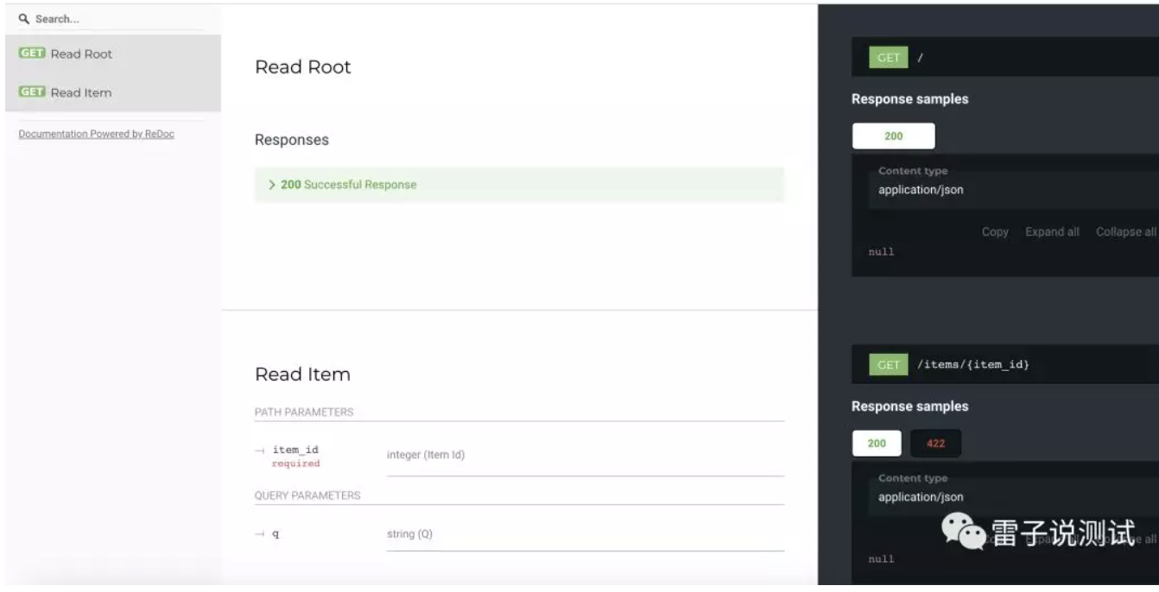Click Expand all in Read Root sample
Viewport: 1159px width, 592px height.
tap(1052, 232)
